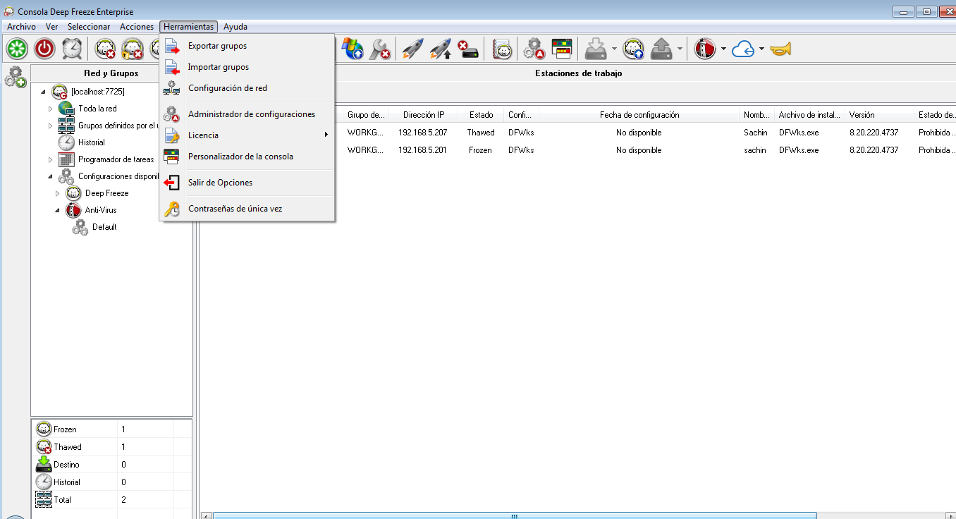Screen dimensions: 956x519
Task: Click the gears with red A toolbar icon
Action: tap(534, 49)
